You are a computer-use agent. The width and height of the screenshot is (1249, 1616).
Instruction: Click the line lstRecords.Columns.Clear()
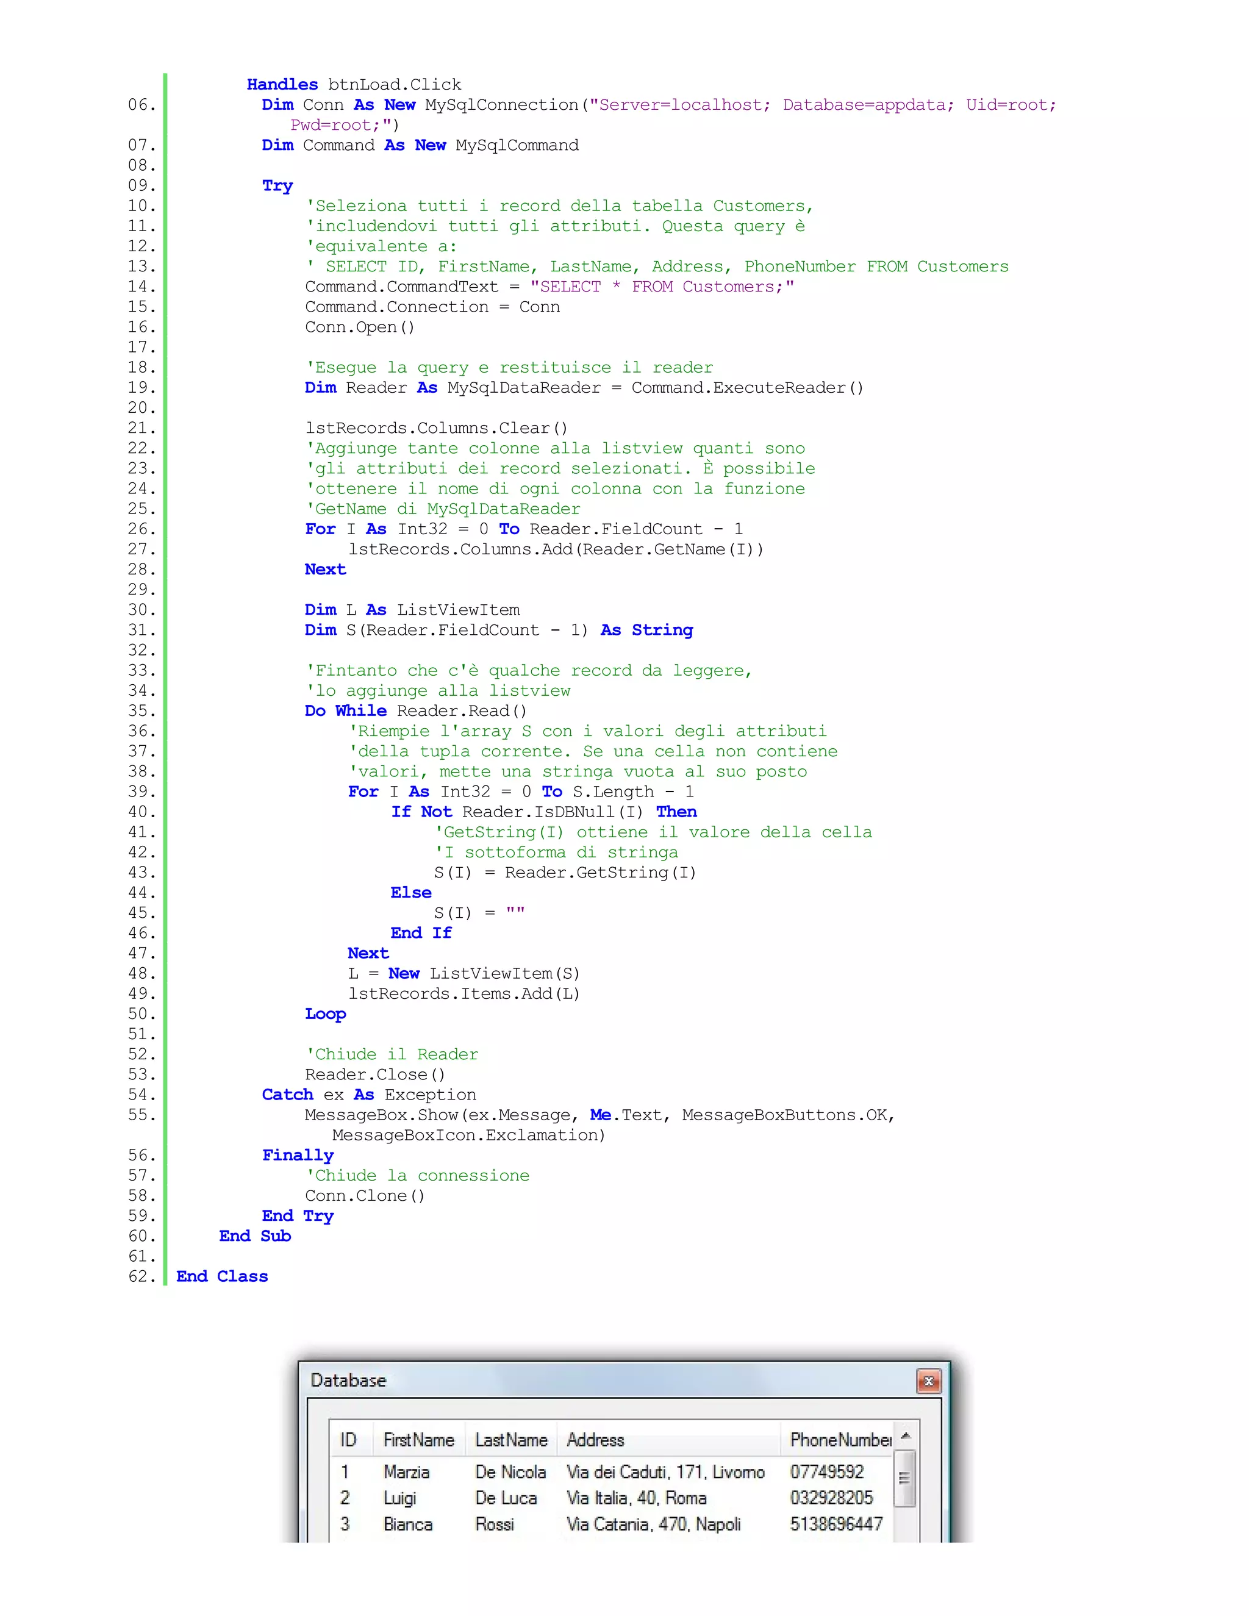437,427
